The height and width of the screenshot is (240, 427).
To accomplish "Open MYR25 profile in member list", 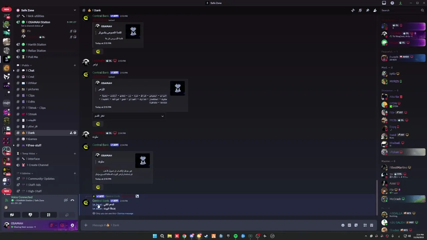I will click(x=404, y=81).
